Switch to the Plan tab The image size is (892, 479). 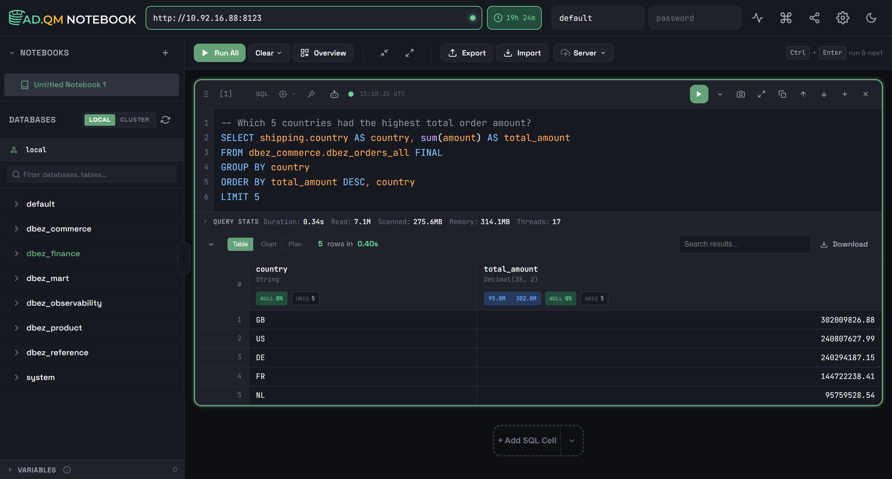pyautogui.click(x=295, y=244)
